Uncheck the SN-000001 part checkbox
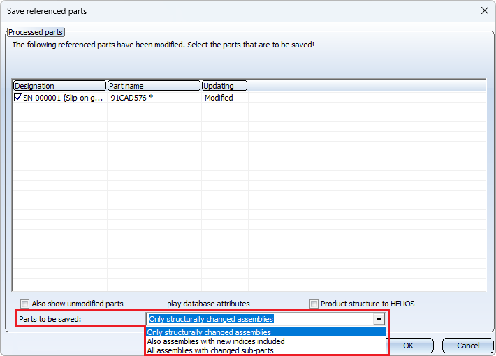 click(x=18, y=98)
